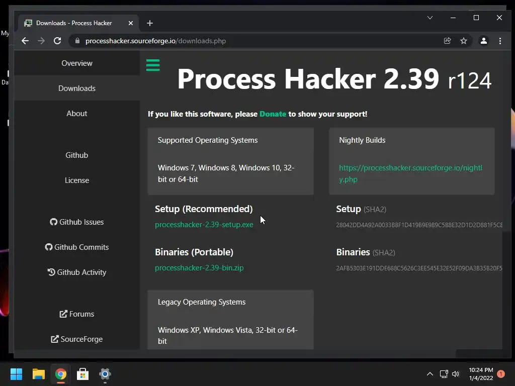Share this page using the share icon
The width and height of the screenshot is (515, 386).
coord(447,41)
